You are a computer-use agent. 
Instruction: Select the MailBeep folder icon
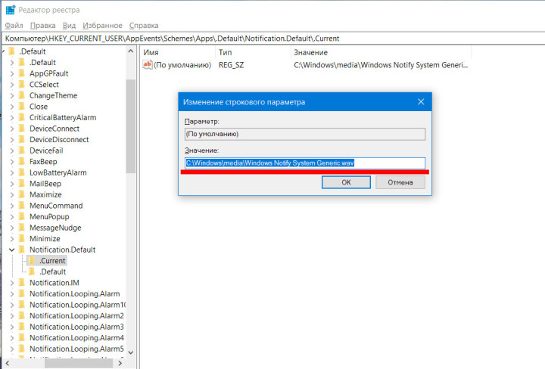coord(22,183)
